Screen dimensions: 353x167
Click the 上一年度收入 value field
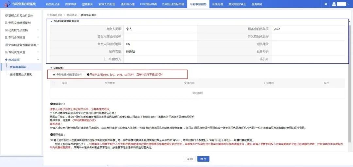click(x=160, y=59)
